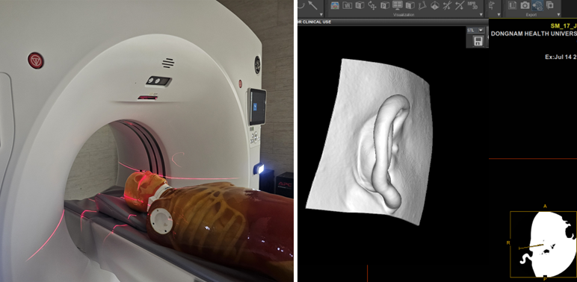Open the reformat view icon in Visualization
577x282 pixels.
(335, 5)
